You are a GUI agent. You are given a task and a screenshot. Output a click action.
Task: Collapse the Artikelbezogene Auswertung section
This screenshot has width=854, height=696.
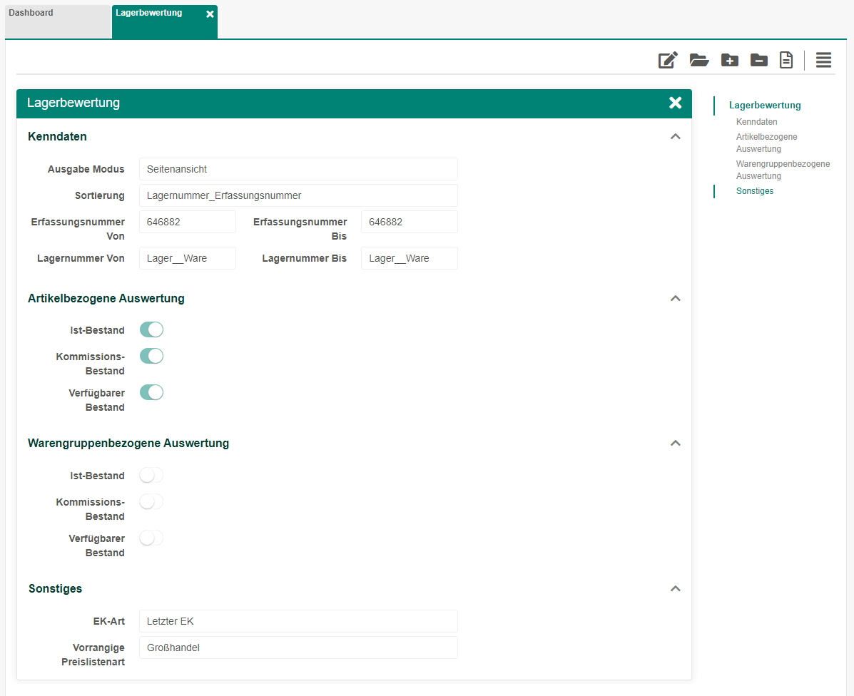[676, 298]
